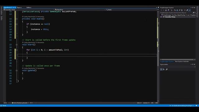Image resolution: width=199 pixels, height=112 pixels.
Task: Select Projektmappe 'YouTube_ObjectPooling' tree row
Action: (x=178, y=15)
